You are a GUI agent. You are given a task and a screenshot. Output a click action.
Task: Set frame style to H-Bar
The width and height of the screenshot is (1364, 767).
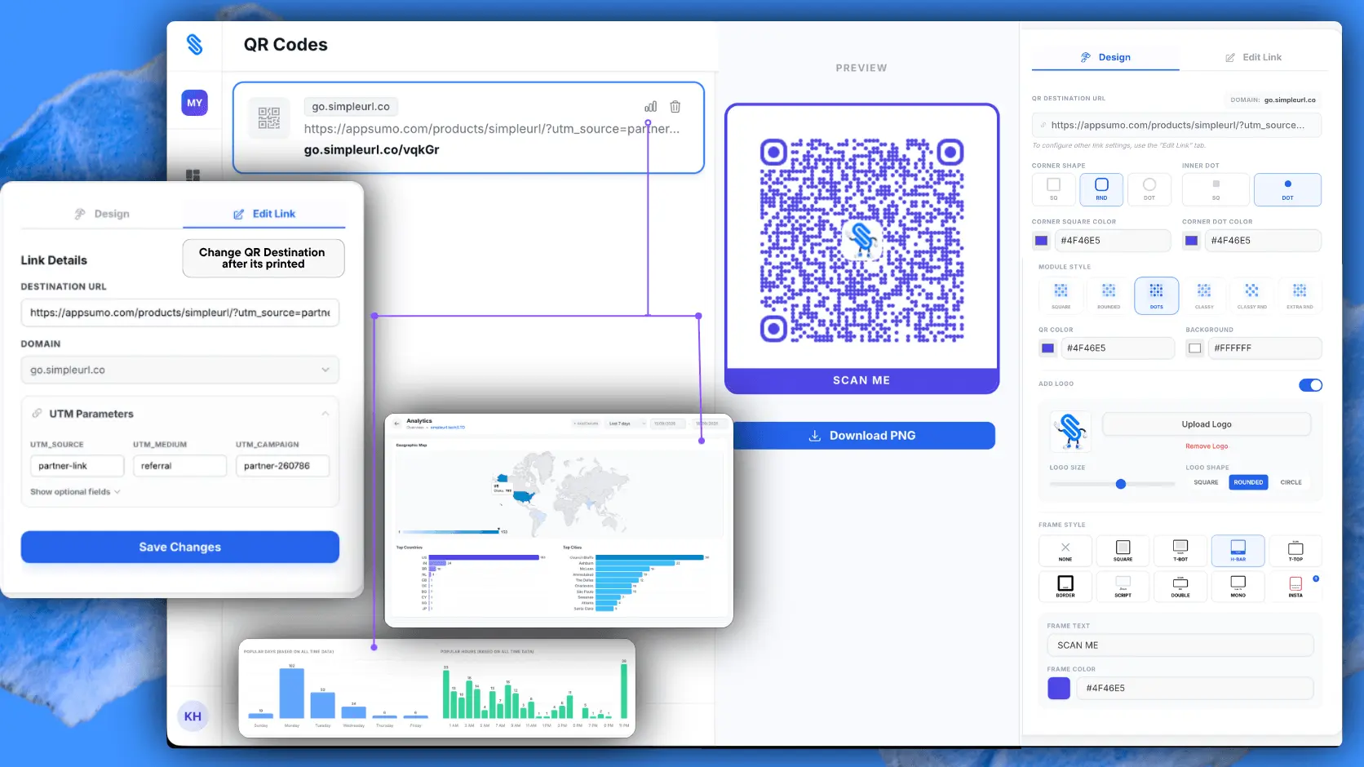click(x=1238, y=551)
